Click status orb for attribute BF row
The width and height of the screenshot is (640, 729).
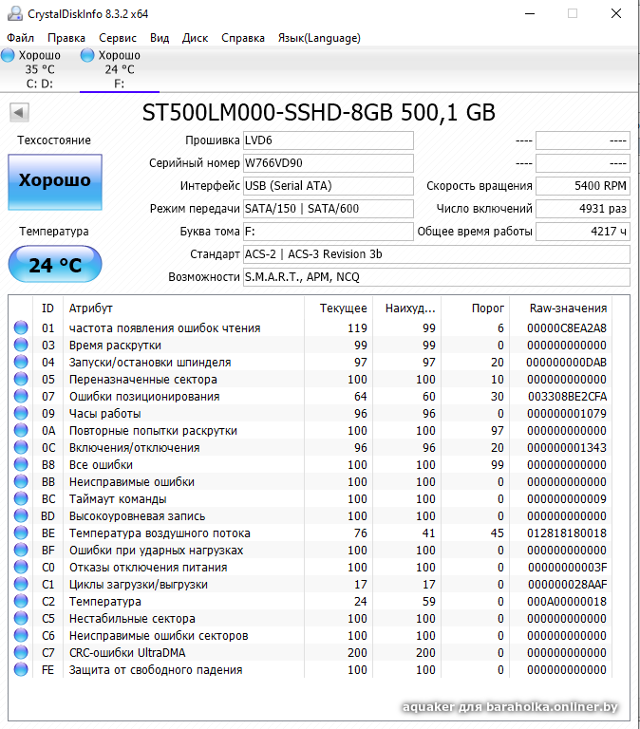(x=21, y=550)
